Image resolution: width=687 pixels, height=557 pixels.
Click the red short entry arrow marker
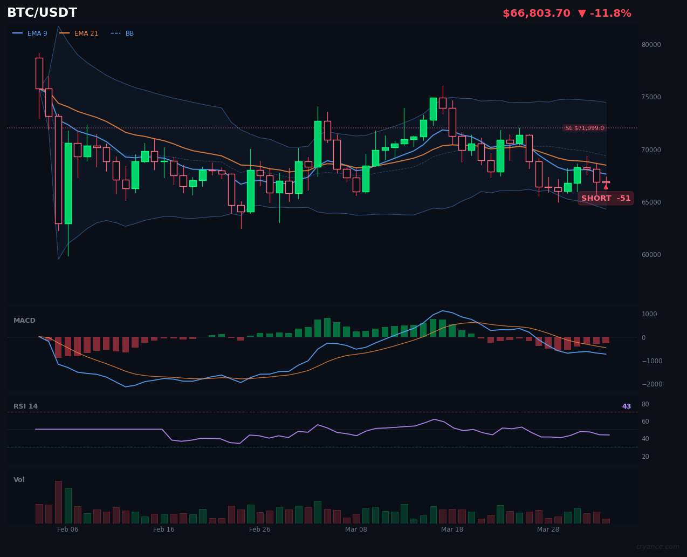606,187
